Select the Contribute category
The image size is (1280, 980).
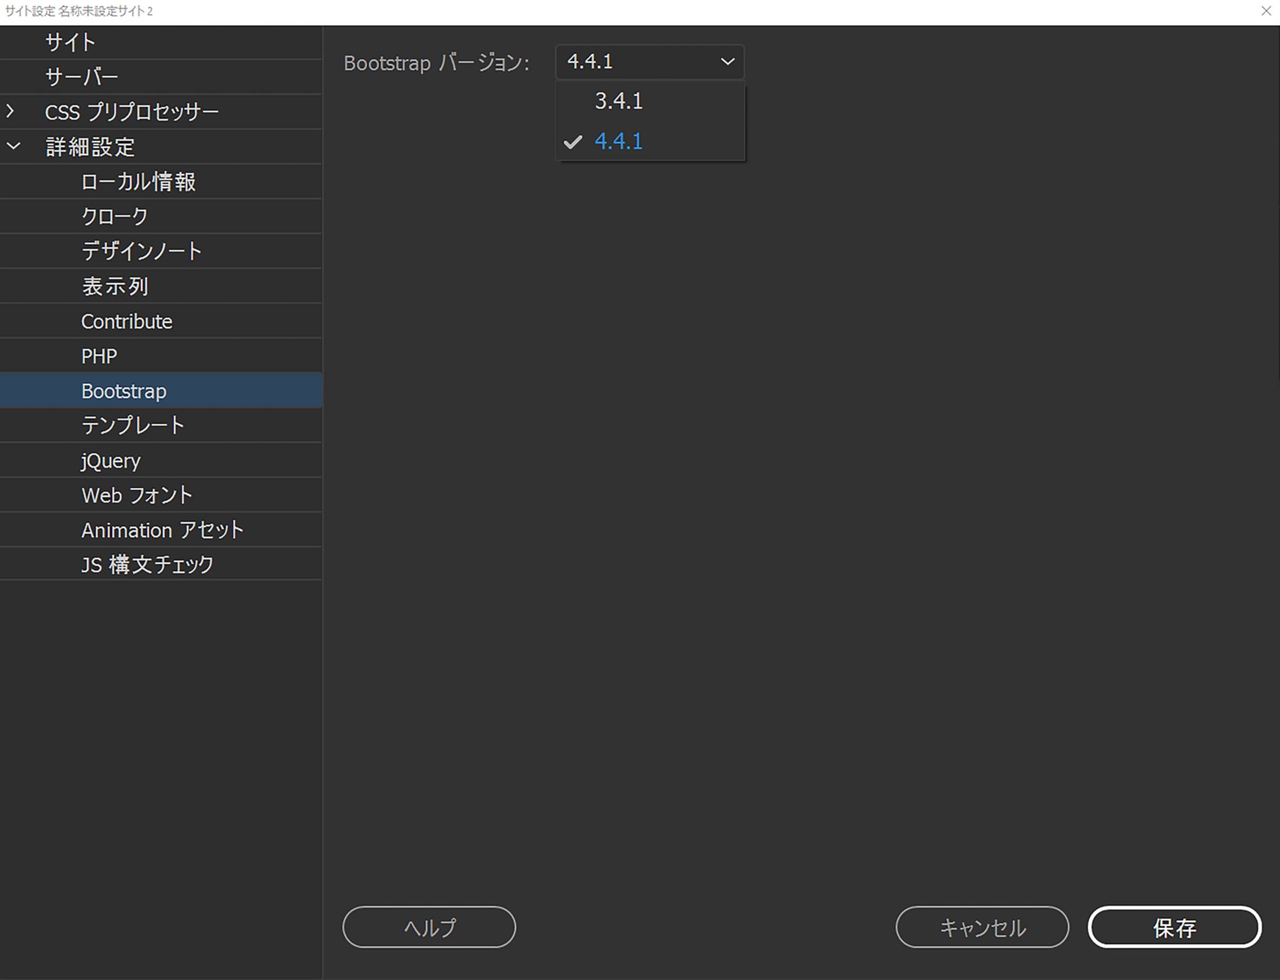click(x=127, y=321)
